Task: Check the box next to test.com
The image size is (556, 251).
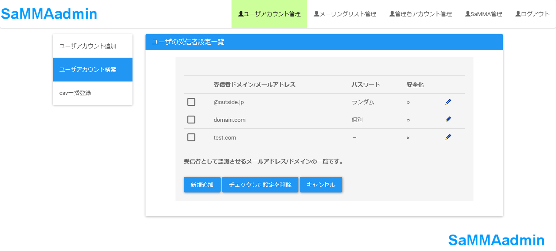Action: pos(191,137)
